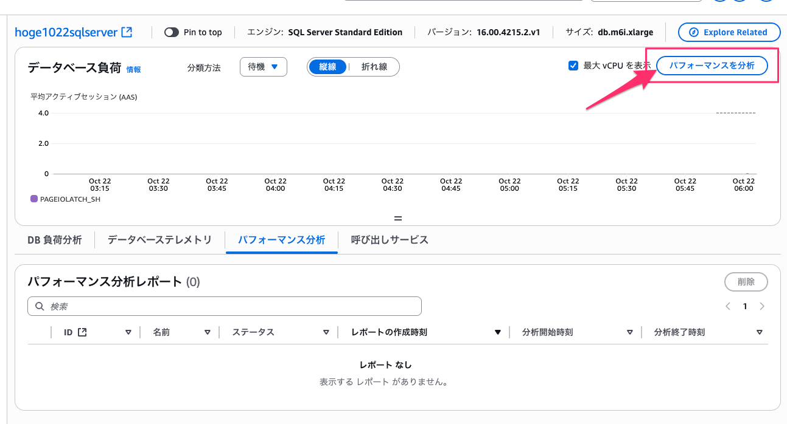This screenshot has width=787, height=424.
Task: Toggle the Pin to top switch
Action: (x=172, y=32)
